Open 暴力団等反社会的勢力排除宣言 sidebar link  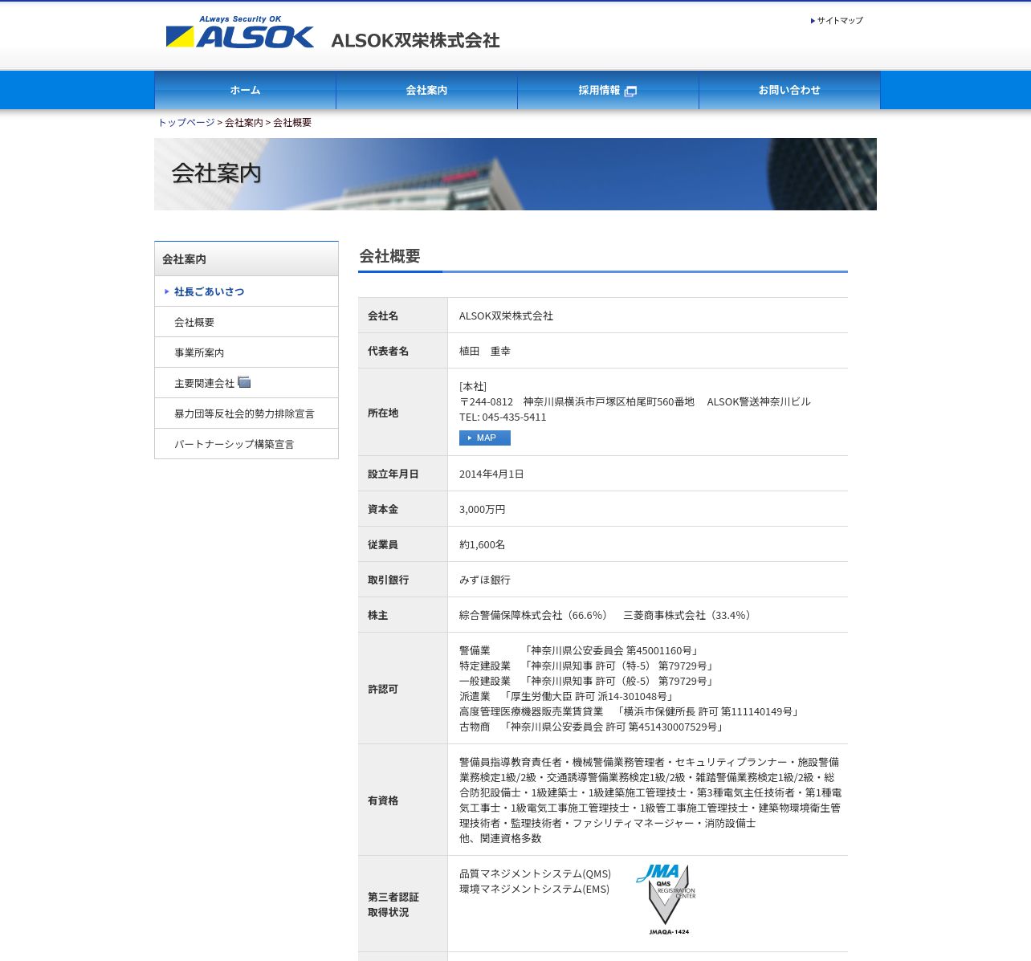(247, 413)
